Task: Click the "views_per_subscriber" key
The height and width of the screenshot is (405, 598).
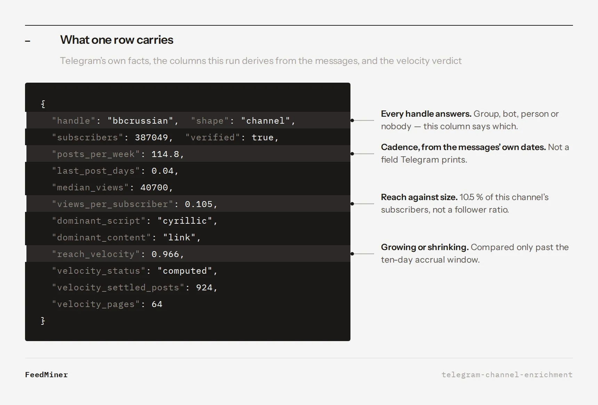Action: coord(112,204)
